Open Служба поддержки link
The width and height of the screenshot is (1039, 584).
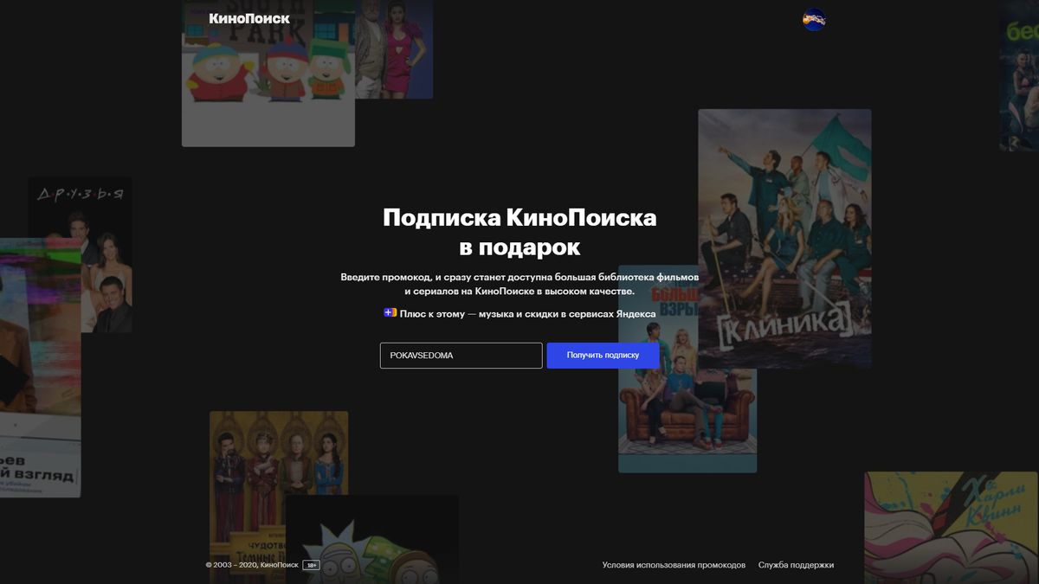click(796, 565)
